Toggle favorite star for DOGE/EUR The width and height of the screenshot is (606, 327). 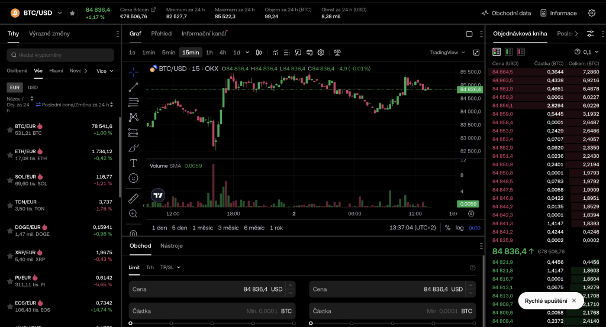[10, 231]
